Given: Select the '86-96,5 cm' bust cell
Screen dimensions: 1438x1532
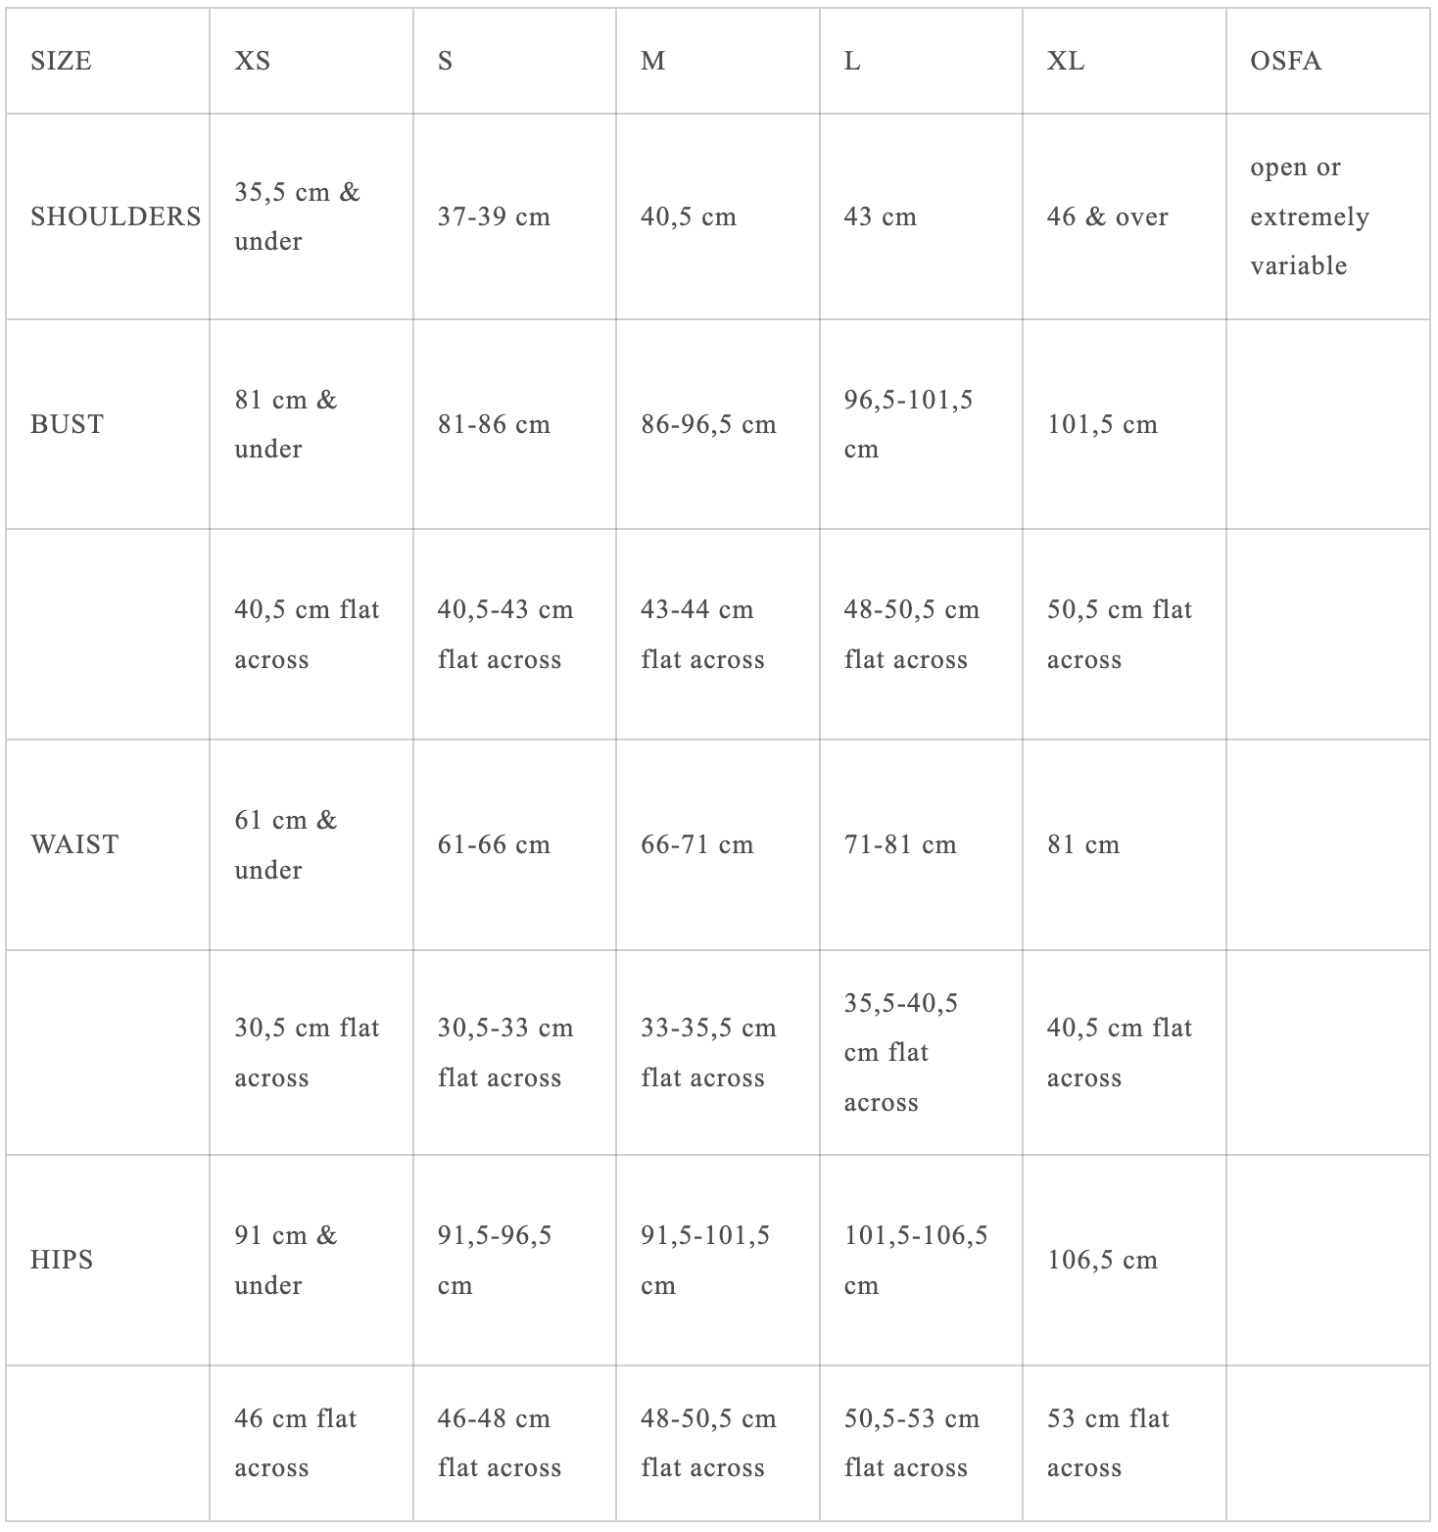Looking at the screenshot, I should pyautogui.click(x=708, y=424).
